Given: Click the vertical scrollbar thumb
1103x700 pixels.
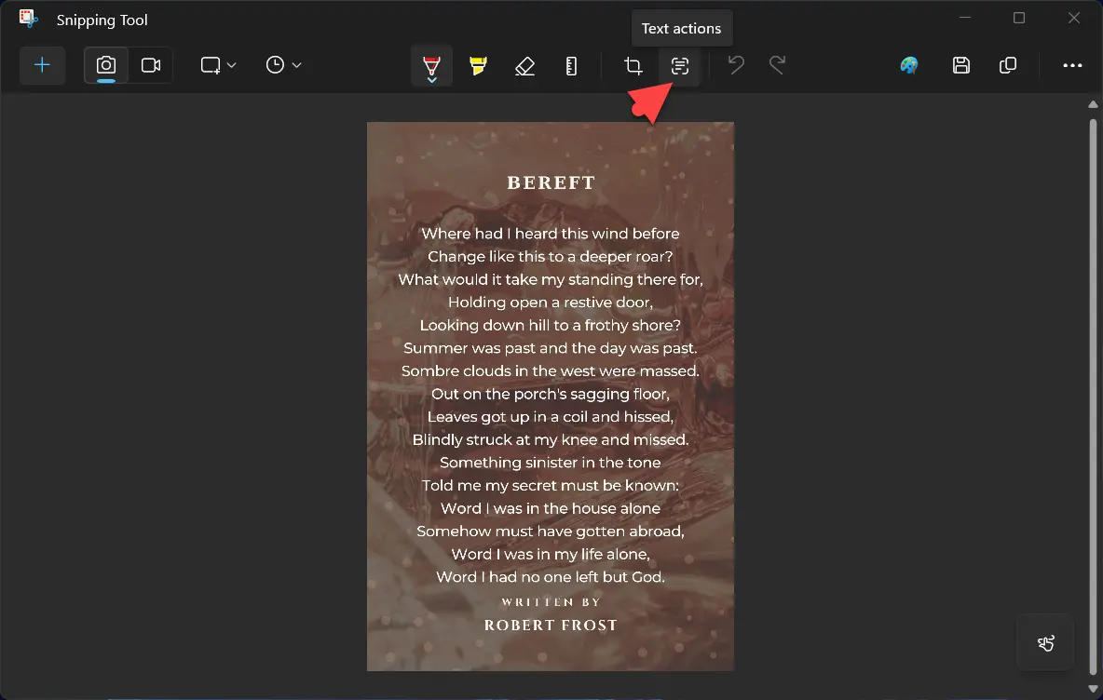Looking at the screenshot, I should pyautogui.click(x=1093, y=397).
